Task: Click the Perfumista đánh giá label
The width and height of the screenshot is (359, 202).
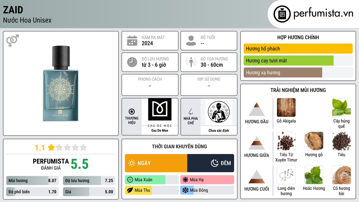Action: click(x=51, y=164)
